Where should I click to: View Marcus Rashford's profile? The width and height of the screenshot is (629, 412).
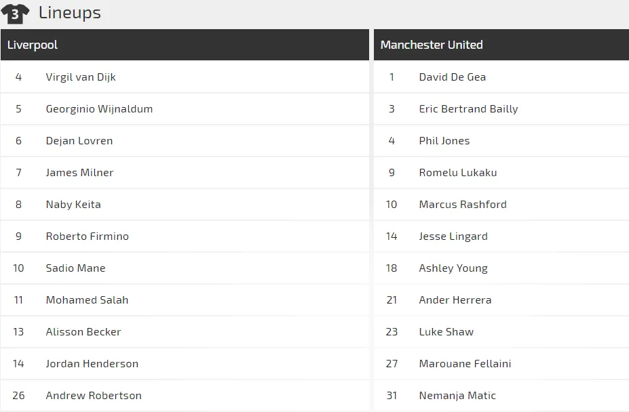click(463, 205)
